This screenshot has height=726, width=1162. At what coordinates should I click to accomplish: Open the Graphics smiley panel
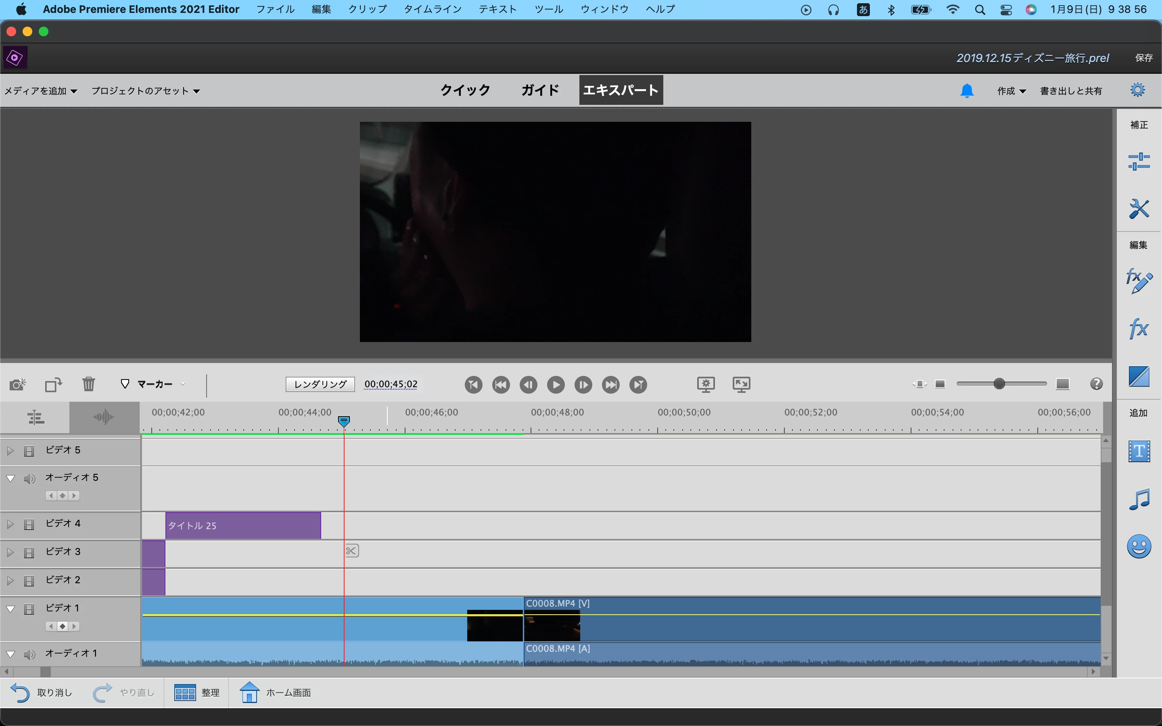[x=1139, y=546]
